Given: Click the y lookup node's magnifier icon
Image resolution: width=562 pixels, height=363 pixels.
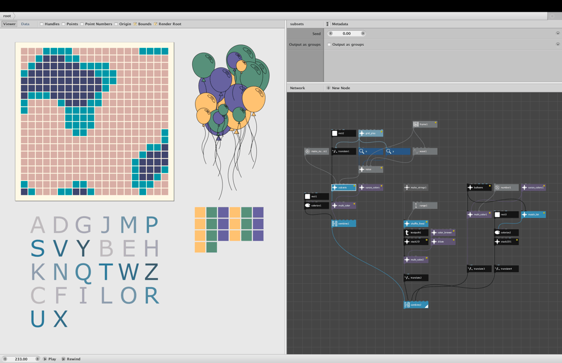Looking at the screenshot, I should [388, 151].
